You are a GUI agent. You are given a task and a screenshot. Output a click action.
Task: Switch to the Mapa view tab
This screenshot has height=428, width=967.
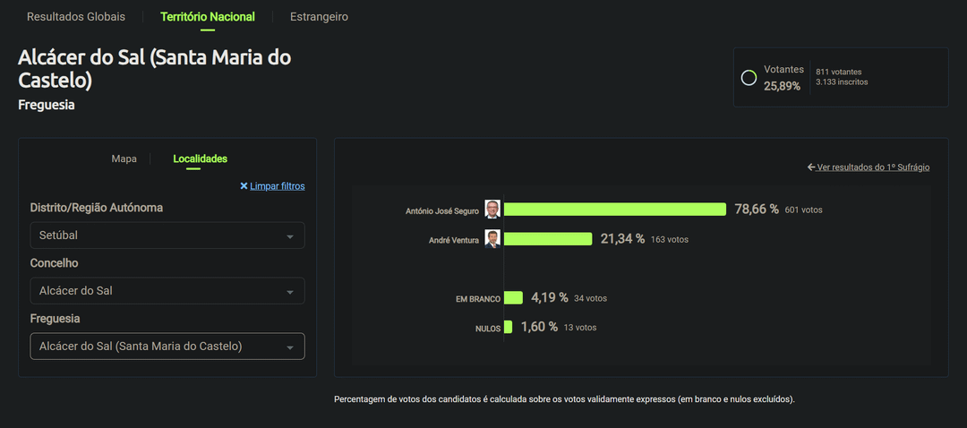(x=124, y=159)
